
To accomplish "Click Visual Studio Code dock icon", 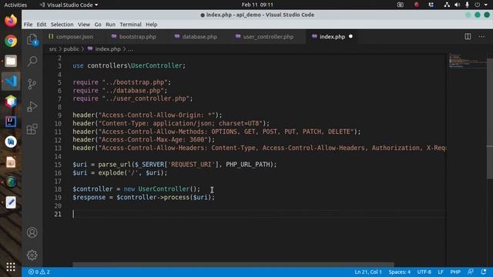I will click(11, 81).
